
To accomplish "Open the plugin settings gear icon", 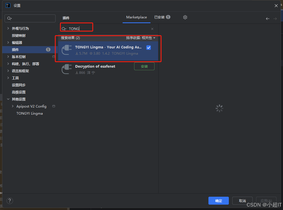I will point(185,17).
